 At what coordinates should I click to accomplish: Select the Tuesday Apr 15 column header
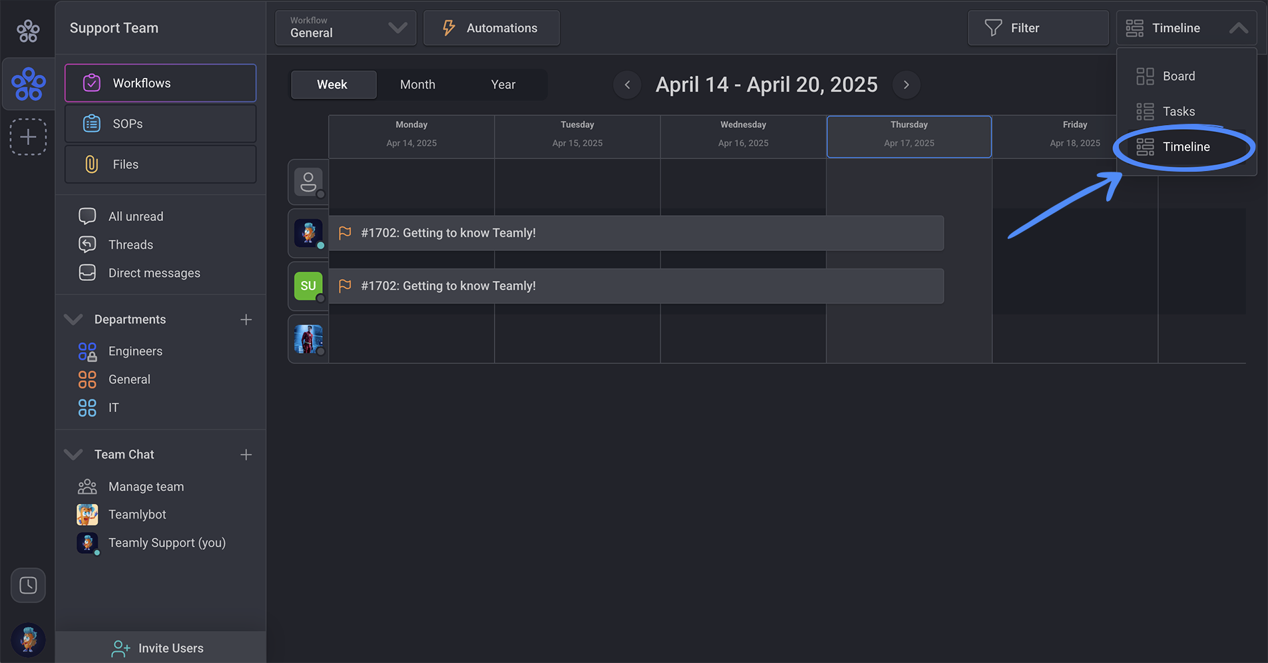pyautogui.click(x=577, y=136)
